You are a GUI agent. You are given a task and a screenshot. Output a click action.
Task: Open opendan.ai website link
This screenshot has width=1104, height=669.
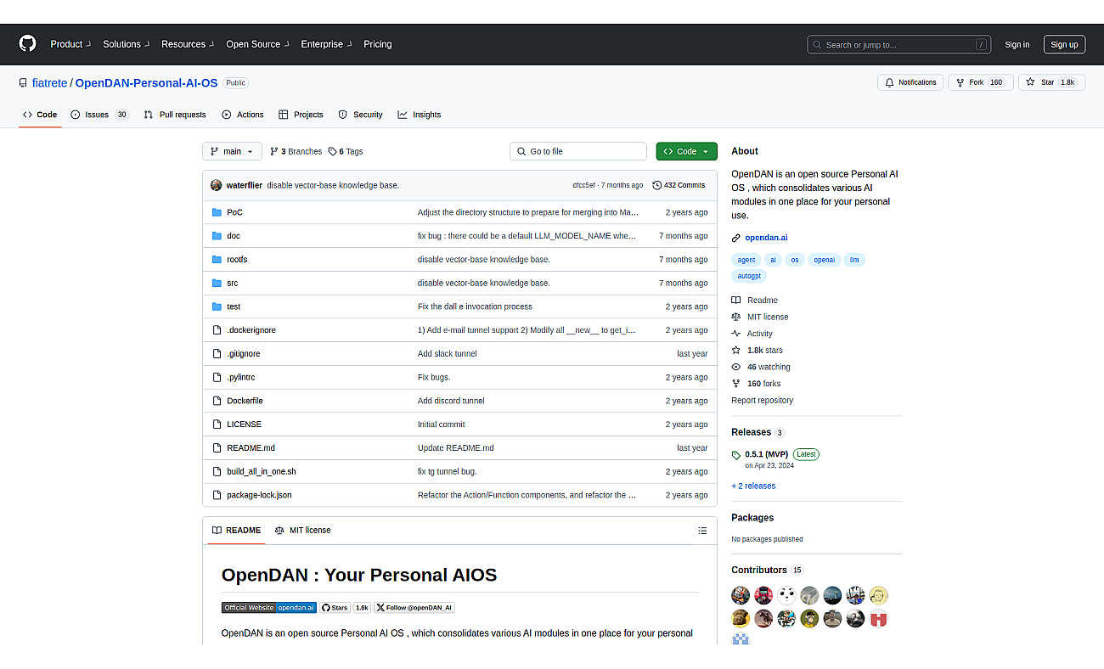[766, 238]
